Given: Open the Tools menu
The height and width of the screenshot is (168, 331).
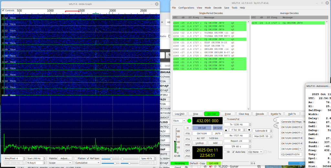Looking at the screenshot, I should (234, 8).
